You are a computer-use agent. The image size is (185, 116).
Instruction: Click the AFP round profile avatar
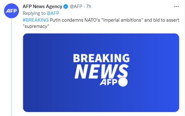click(x=11, y=11)
